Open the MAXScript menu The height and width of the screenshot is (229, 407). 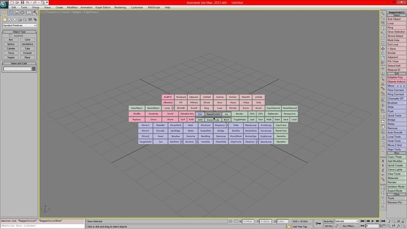154,8
